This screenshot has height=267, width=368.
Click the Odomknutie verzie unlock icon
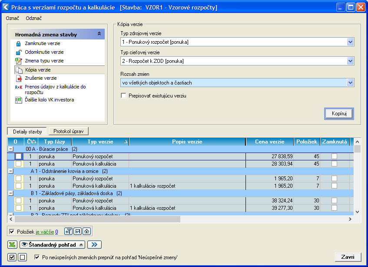[x=18, y=52]
